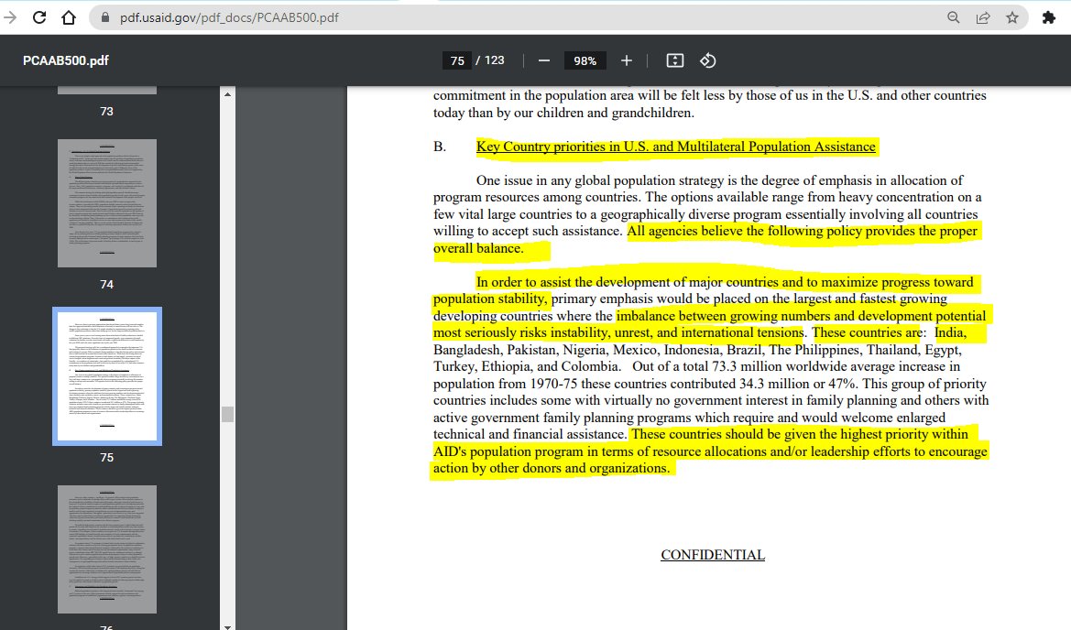This screenshot has height=630, width=1071.
Task: Open browser zoom magnifier in address bar
Action: [x=954, y=17]
